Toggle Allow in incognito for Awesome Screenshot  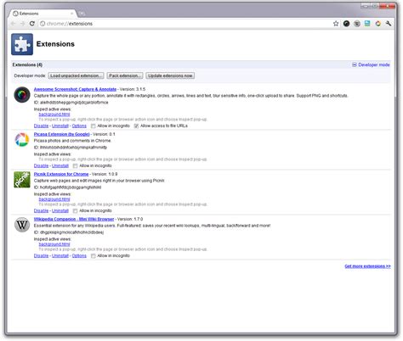(x=94, y=126)
